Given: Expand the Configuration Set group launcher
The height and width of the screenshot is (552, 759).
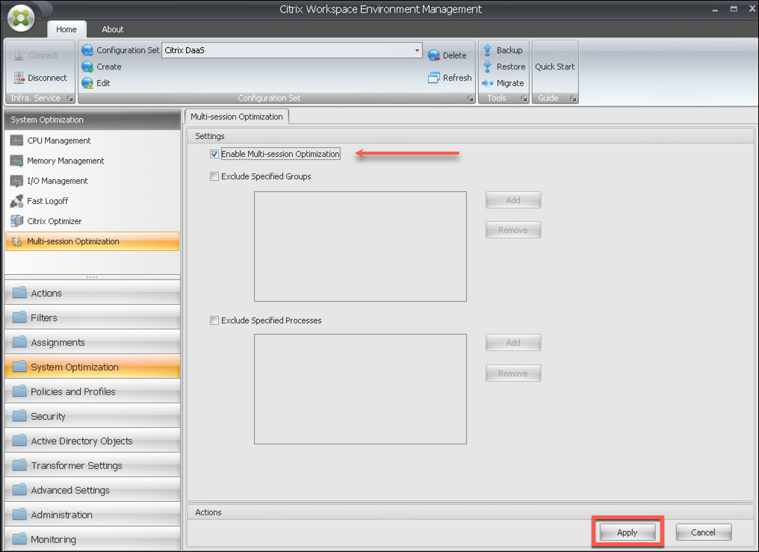Looking at the screenshot, I should (x=470, y=99).
